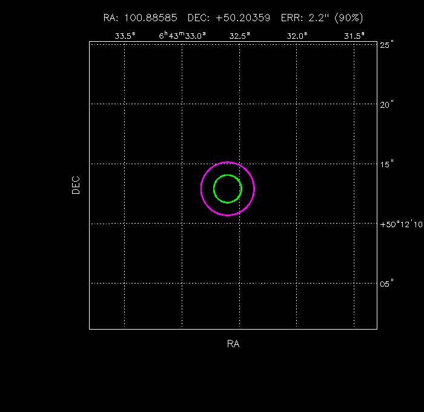Click the RA axis label below plot

[233, 344]
